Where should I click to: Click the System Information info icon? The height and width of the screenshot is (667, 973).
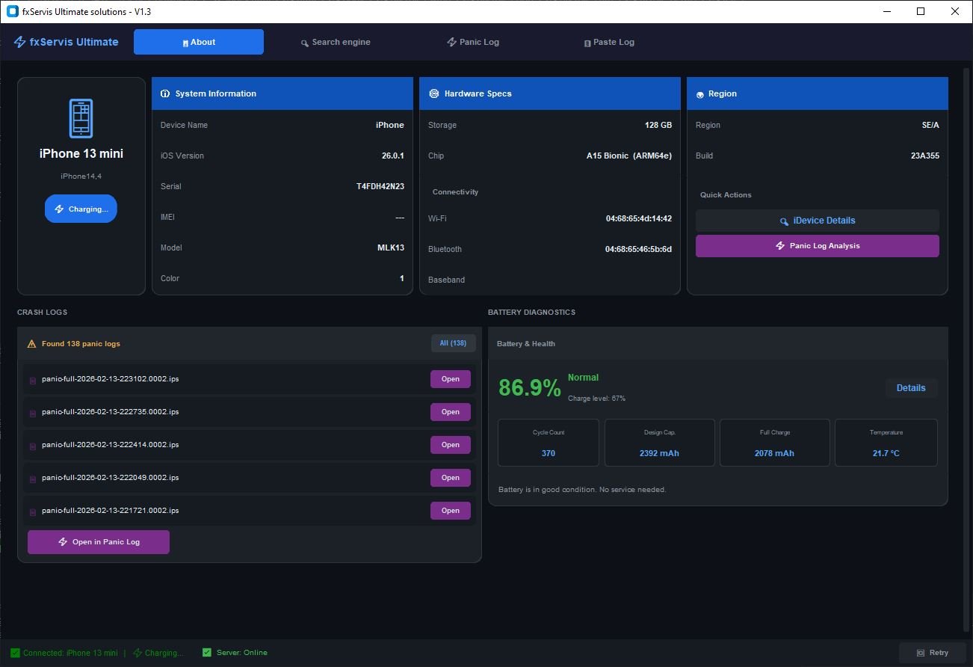pyautogui.click(x=165, y=94)
